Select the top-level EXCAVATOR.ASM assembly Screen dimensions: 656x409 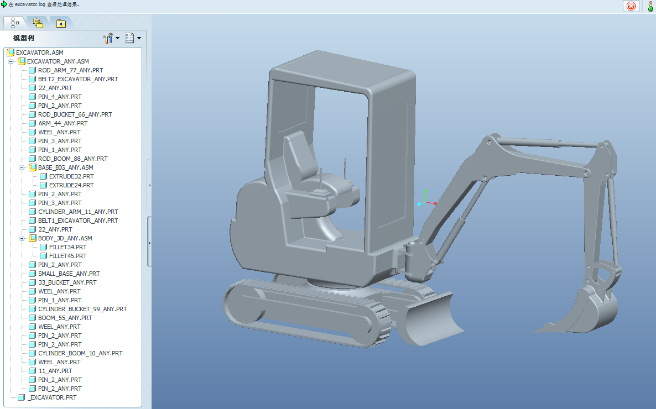(40, 53)
